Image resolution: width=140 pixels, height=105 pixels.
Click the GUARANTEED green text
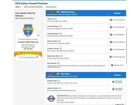pyautogui.click(x=62, y=96)
